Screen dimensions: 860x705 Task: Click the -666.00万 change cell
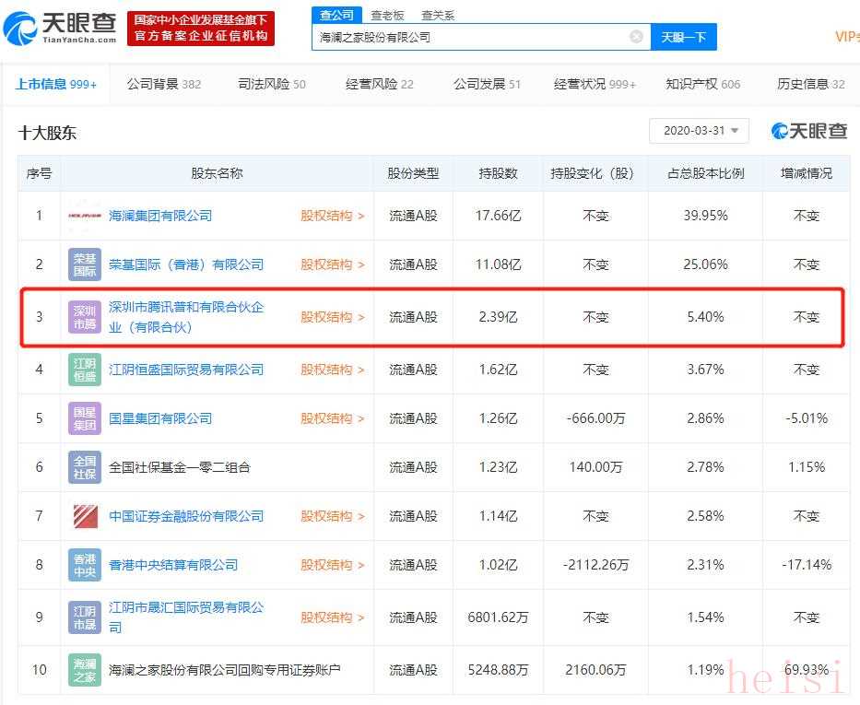tap(595, 418)
